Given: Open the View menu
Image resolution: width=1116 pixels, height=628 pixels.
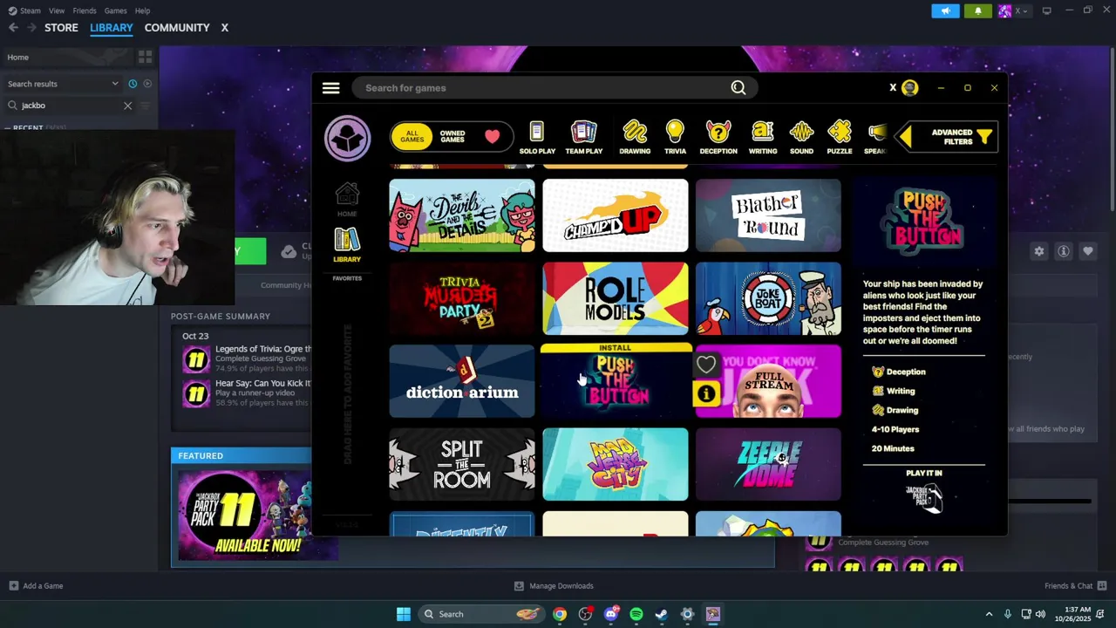Looking at the screenshot, I should pos(57,10).
